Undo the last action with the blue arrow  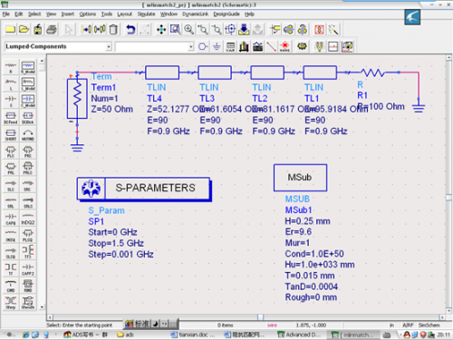[x=130, y=29]
